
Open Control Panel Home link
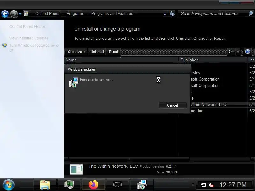point(27,27)
